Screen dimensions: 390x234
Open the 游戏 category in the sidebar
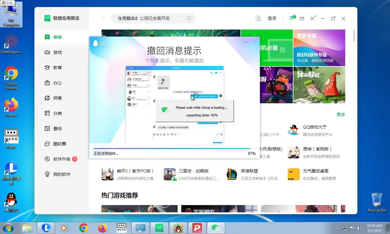(62, 52)
